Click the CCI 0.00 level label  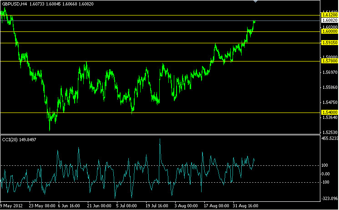[325, 174]
